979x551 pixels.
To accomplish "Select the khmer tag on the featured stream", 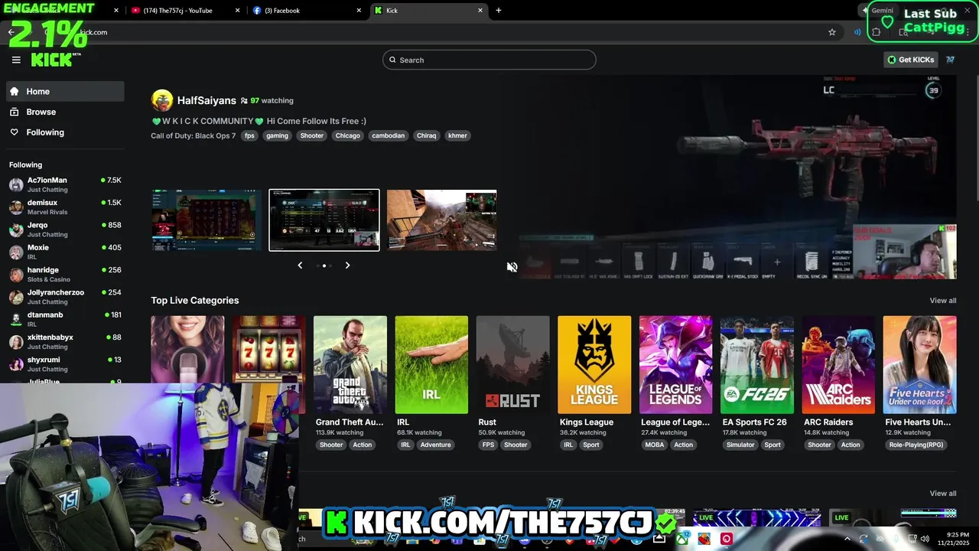I will 457,135.
